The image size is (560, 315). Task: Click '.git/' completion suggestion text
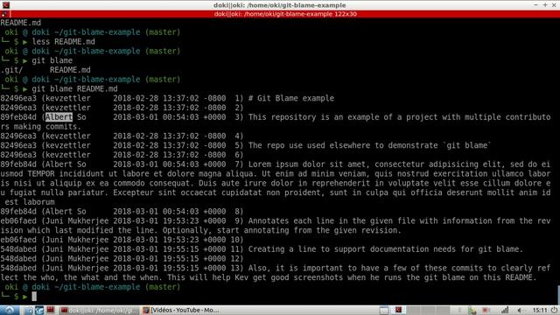click(11, 70)
